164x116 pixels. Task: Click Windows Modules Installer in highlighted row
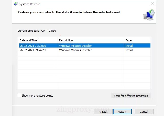click(x=75, y=46)
